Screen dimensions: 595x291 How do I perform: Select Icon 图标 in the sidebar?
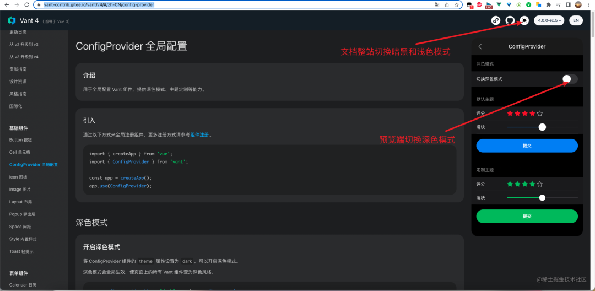(x=18, y=177)
